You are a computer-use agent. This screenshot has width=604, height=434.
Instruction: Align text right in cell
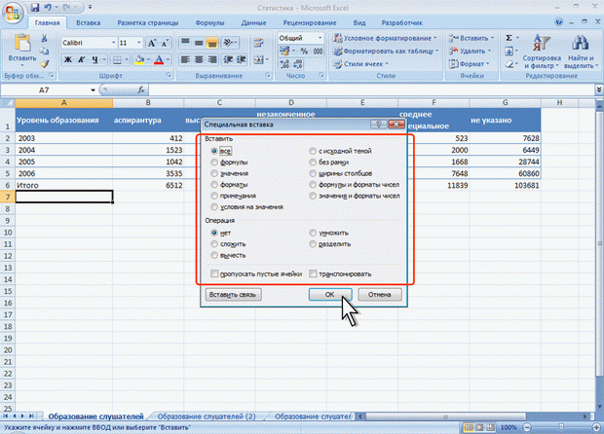pyautogui.click(x=211, y=59)
